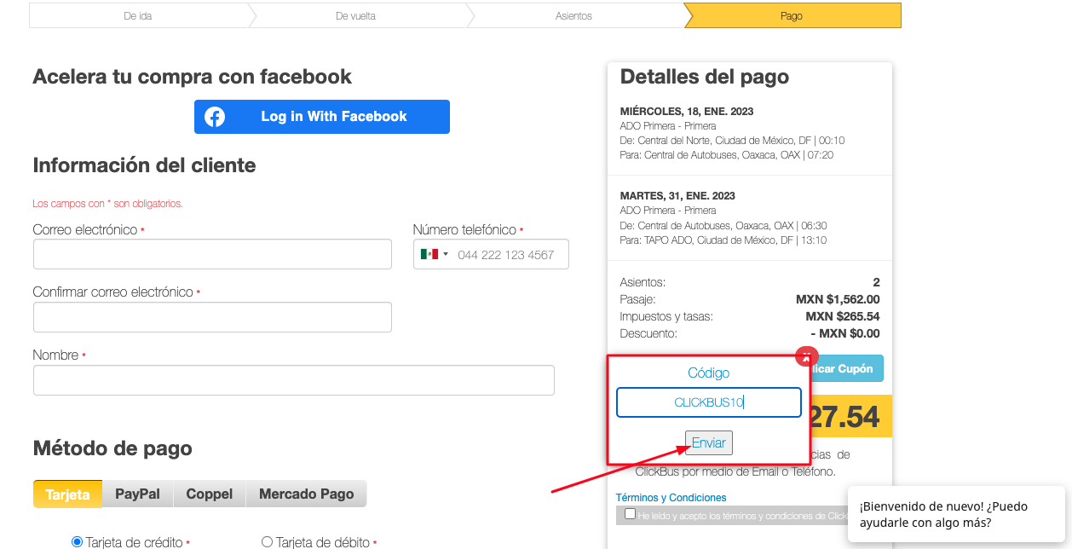Switch to Coppel payment tab

[210, 494]
